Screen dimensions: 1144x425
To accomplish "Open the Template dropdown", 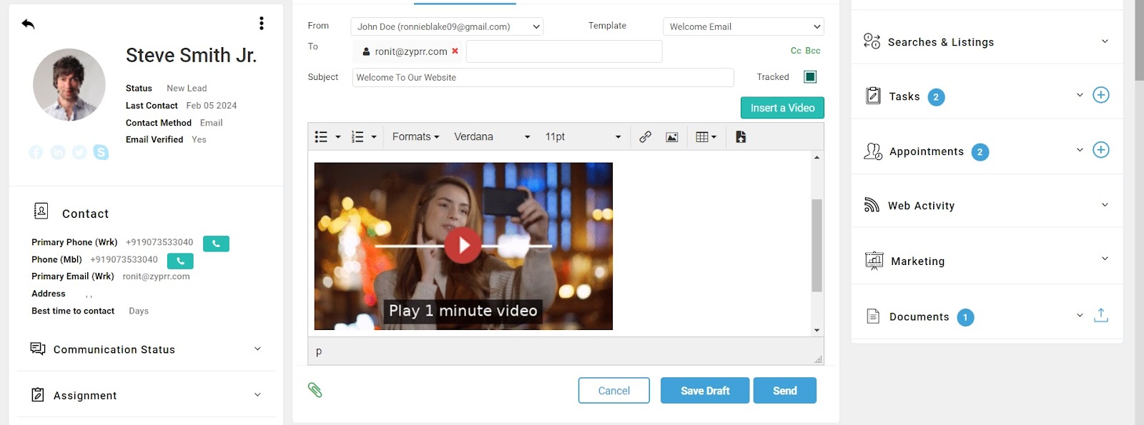I will coord(743,26).
